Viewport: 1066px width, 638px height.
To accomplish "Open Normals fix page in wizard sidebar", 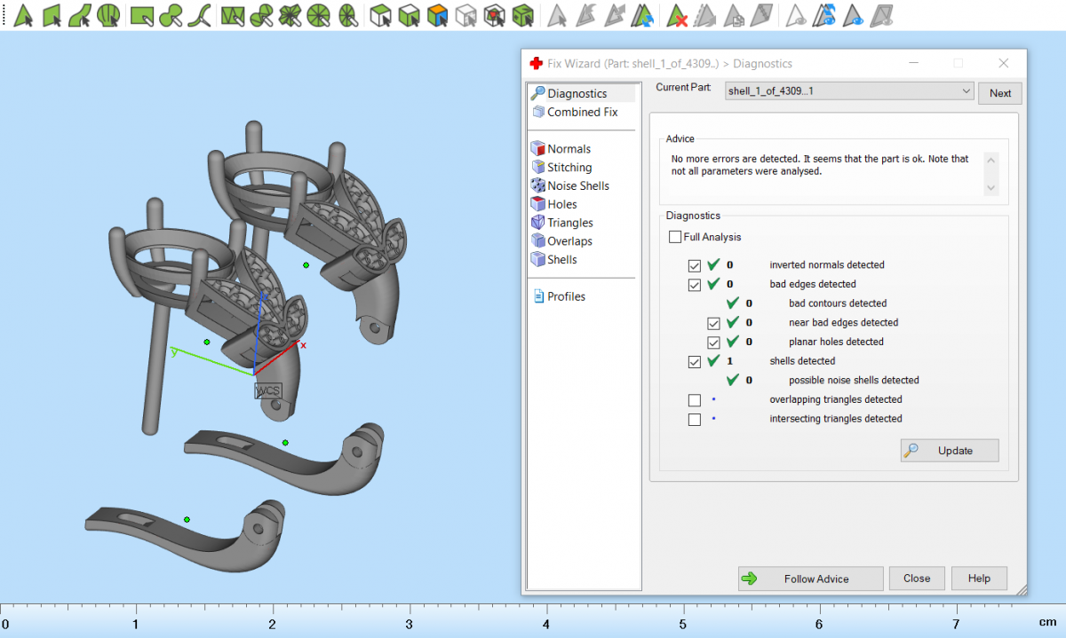I will [x=569, y=149].
